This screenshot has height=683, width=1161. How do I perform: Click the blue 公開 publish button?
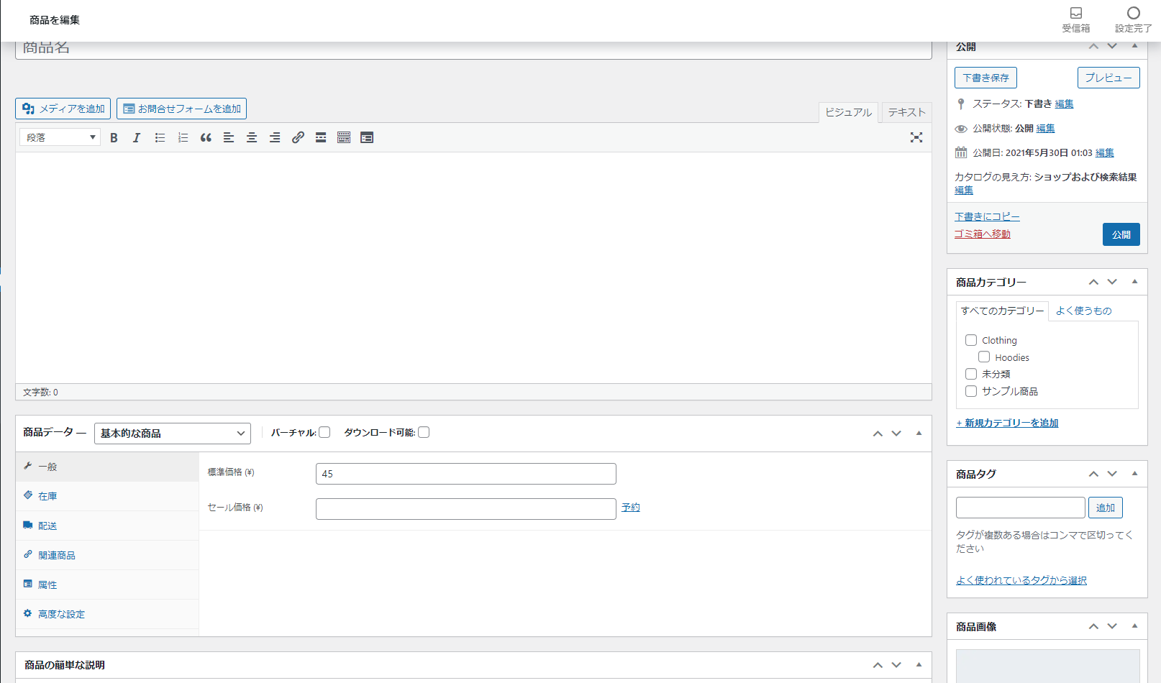[x=1121, y=234]
